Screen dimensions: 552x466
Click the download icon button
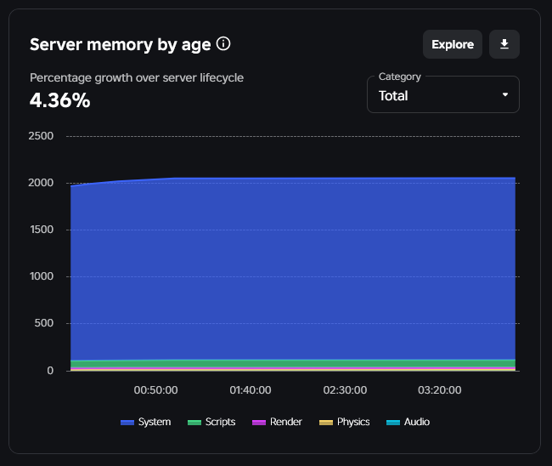(504, 44)
